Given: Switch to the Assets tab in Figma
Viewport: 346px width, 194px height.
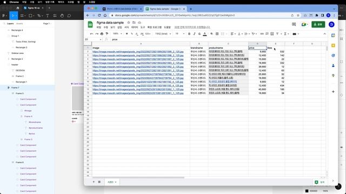Looking at the screenshot, I should coord(19,24).
